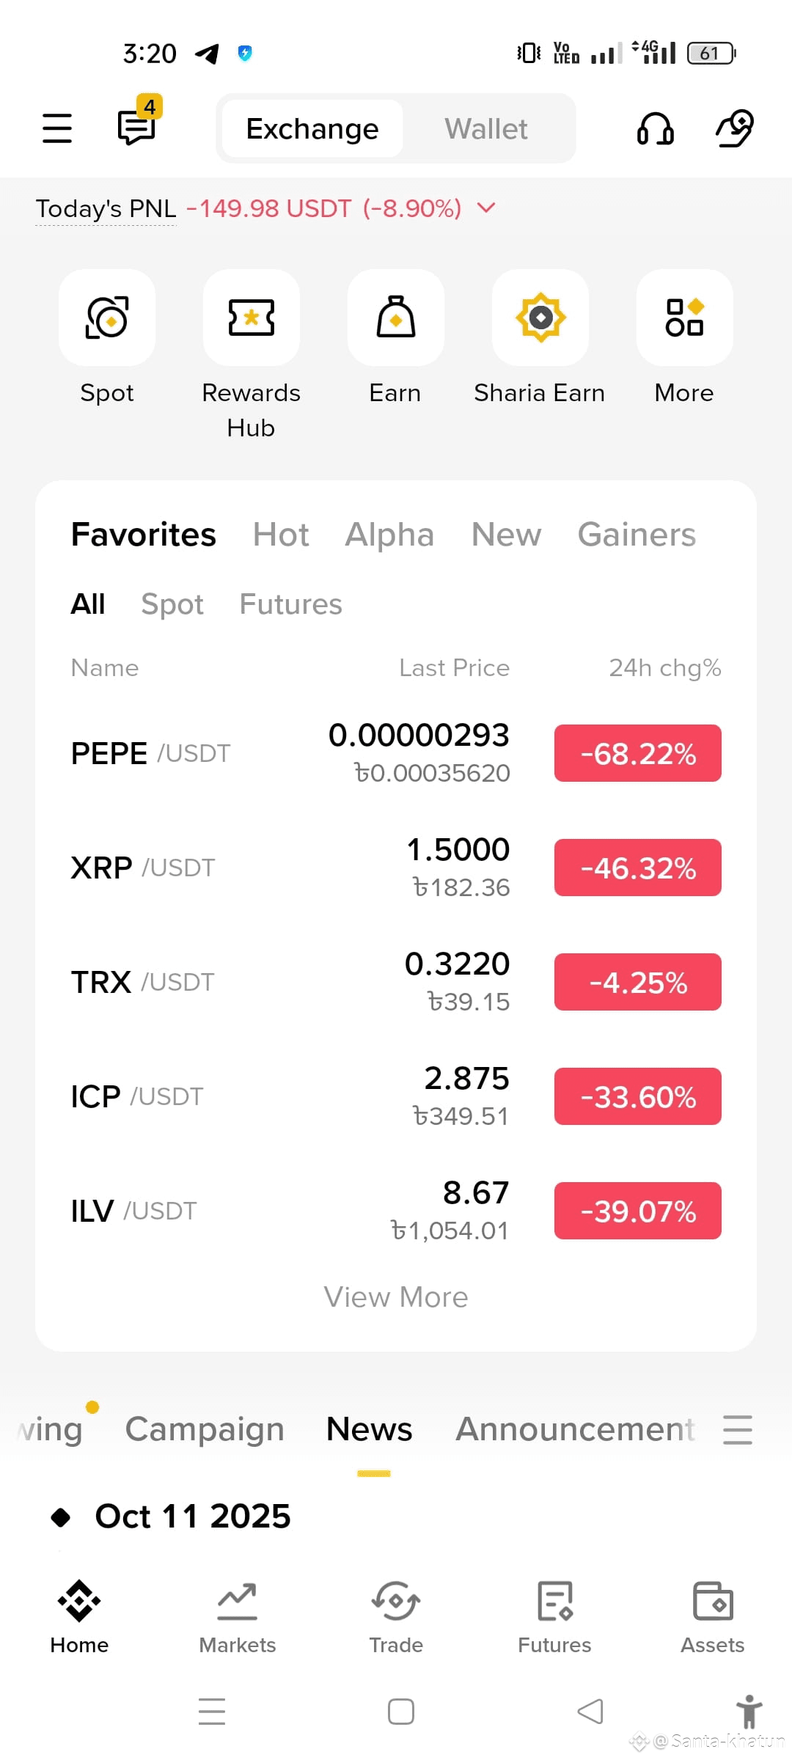This screenshot has height=1760, width=792.
Task: Expand Today's PNL dropdown arrow
Action: pyautogui.click(x=486, y=208)
